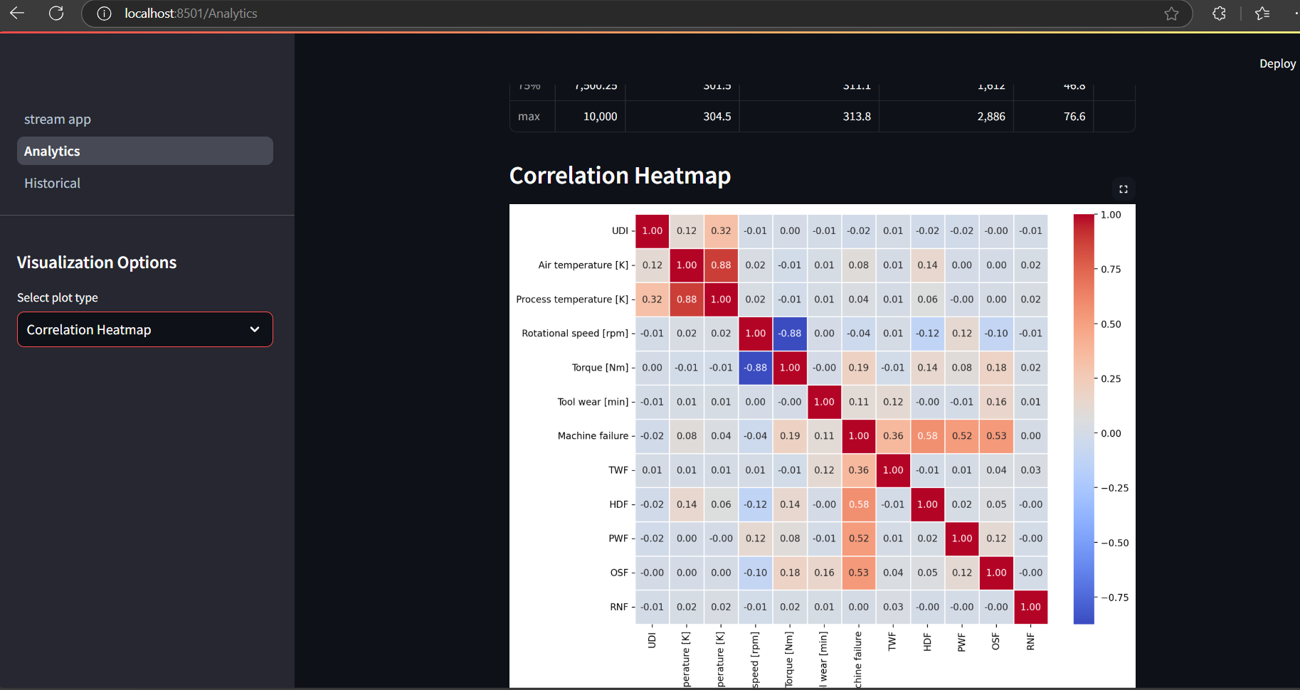Bookmark page with the star icon
The width and height of the screenshot is (1300, 690).
[x=1171, y=14]
